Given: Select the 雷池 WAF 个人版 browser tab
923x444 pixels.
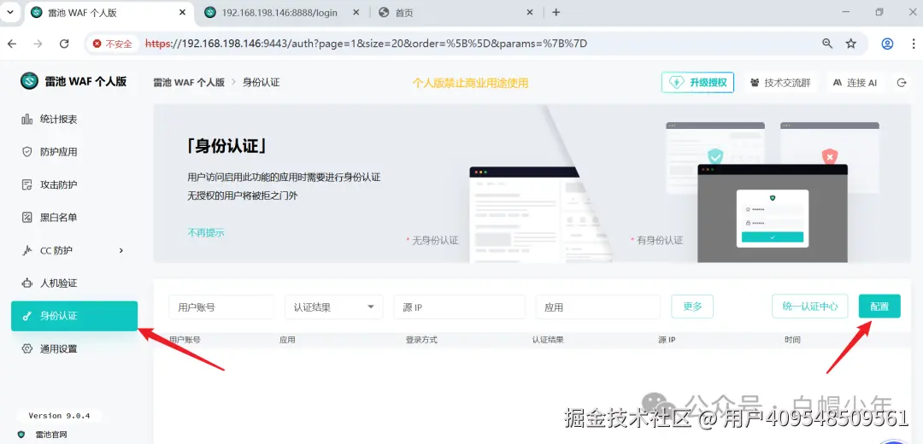Looking at the screenshot, I should pos(107,12).
